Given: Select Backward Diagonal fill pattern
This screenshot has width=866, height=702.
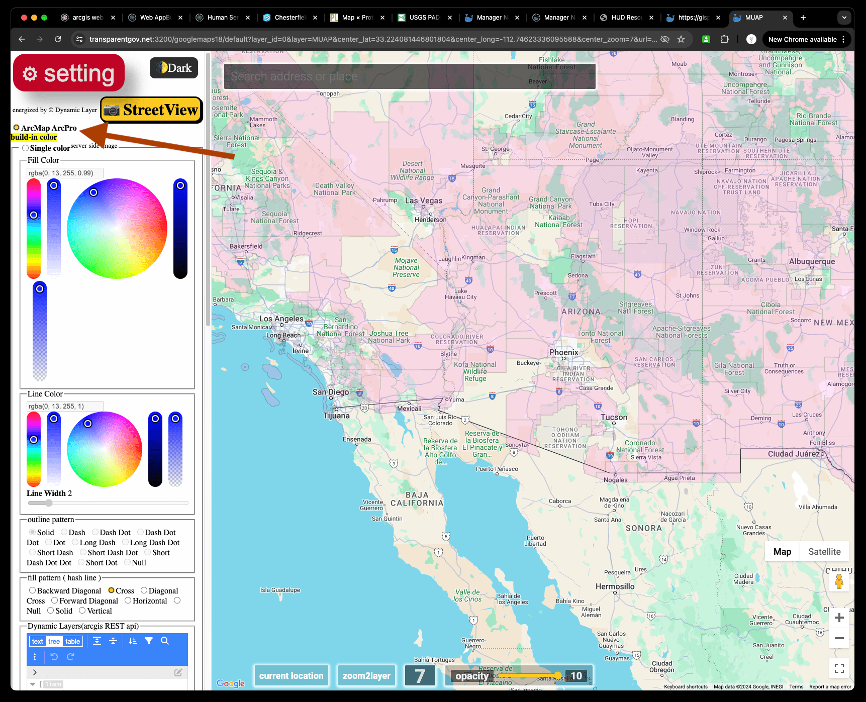Looking at the screenshot, I should [x=32, y=590].
